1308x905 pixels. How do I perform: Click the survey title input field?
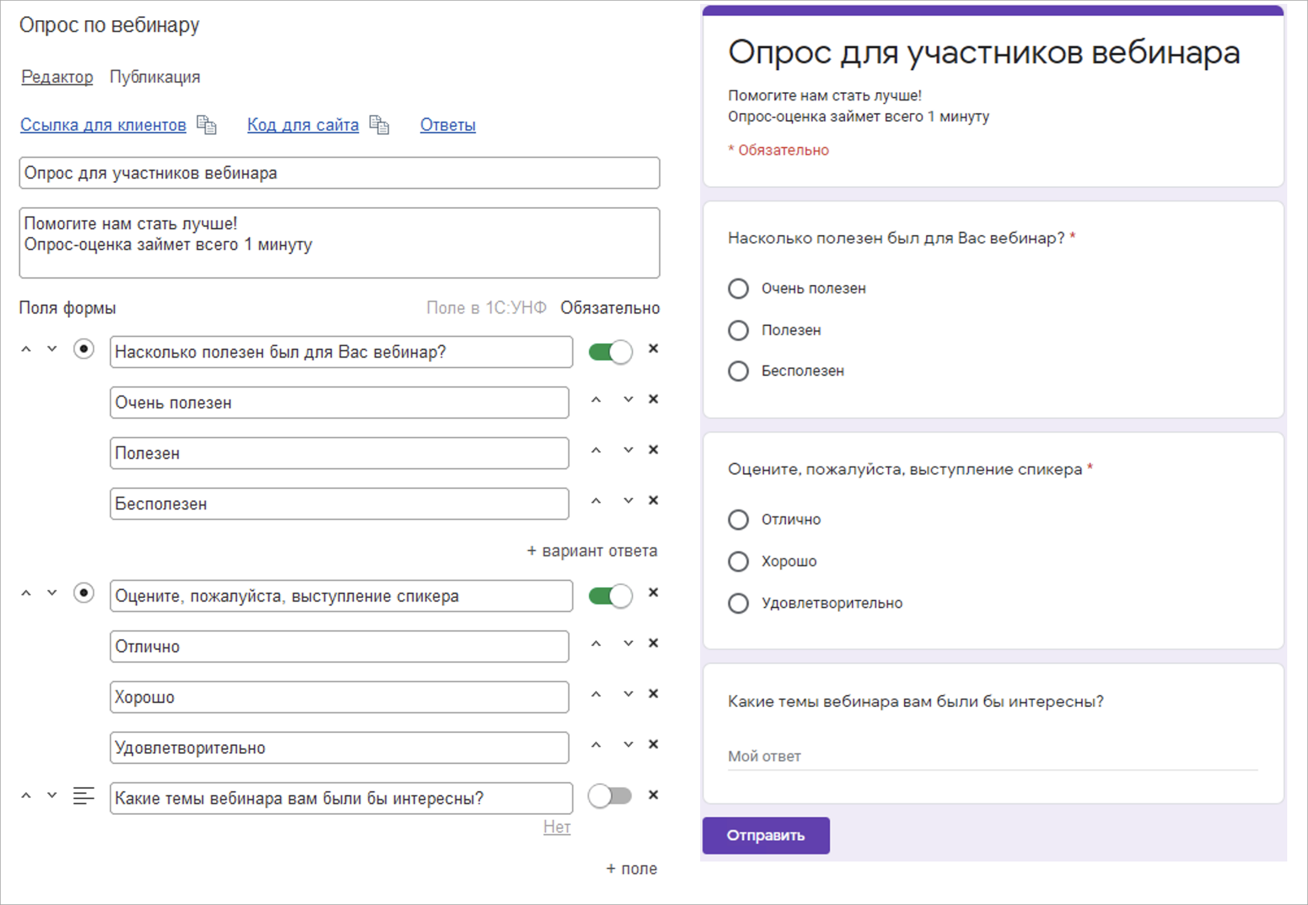[340, 173]
